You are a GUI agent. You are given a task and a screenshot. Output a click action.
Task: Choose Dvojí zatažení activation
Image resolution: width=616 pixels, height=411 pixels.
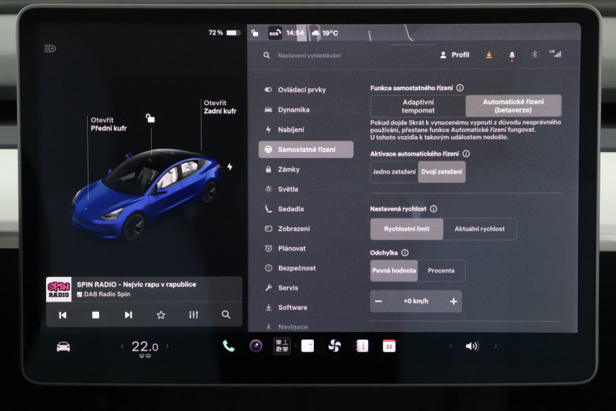click(x=442, y=172)
